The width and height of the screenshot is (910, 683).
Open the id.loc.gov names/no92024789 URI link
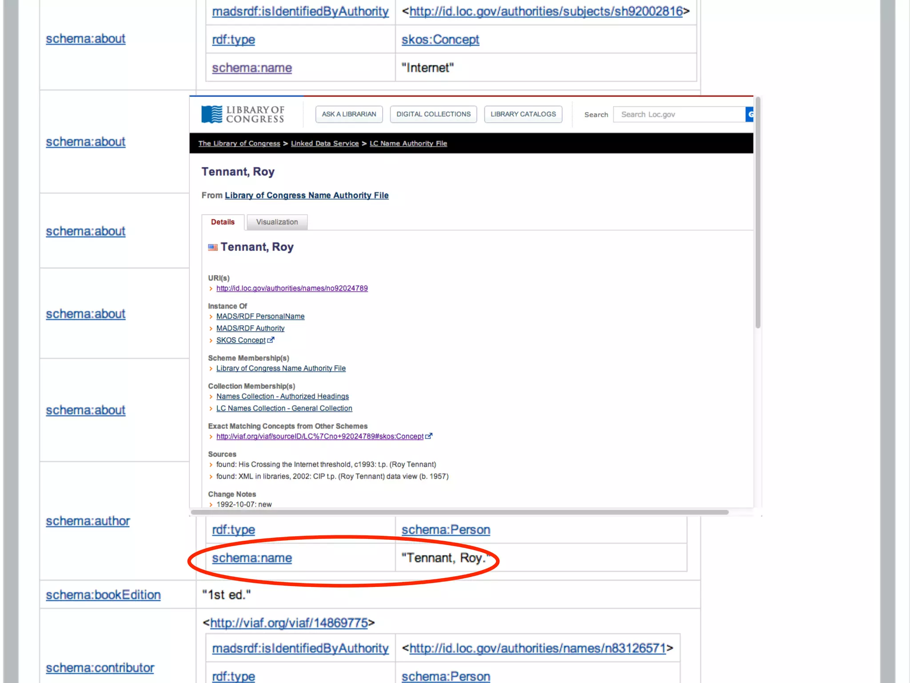click(x=292, y=288)
